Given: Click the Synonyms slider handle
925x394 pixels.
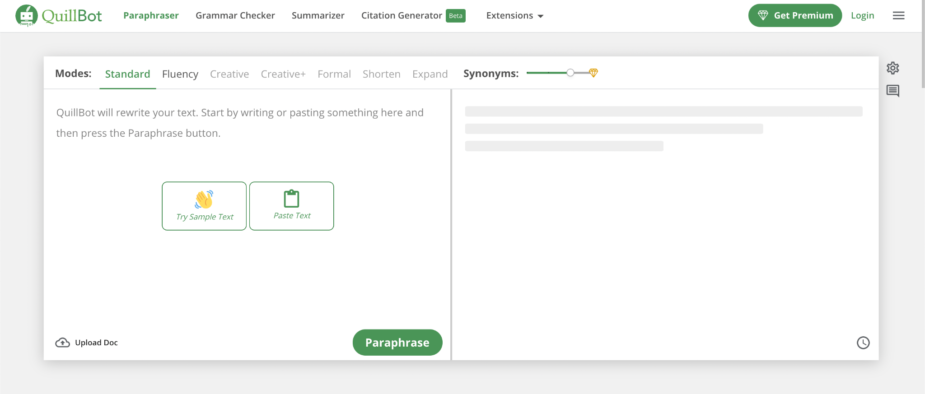Looking at the screenshot, I should [x=570, y=73].
